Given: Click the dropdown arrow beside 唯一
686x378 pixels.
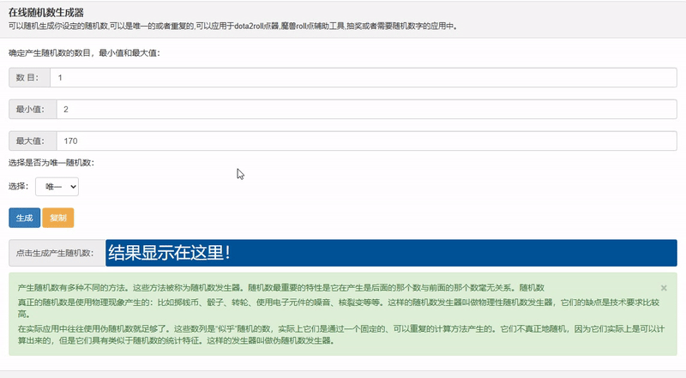Looking at the screenshot, I should pyautogui.click(x=74, y=187).
